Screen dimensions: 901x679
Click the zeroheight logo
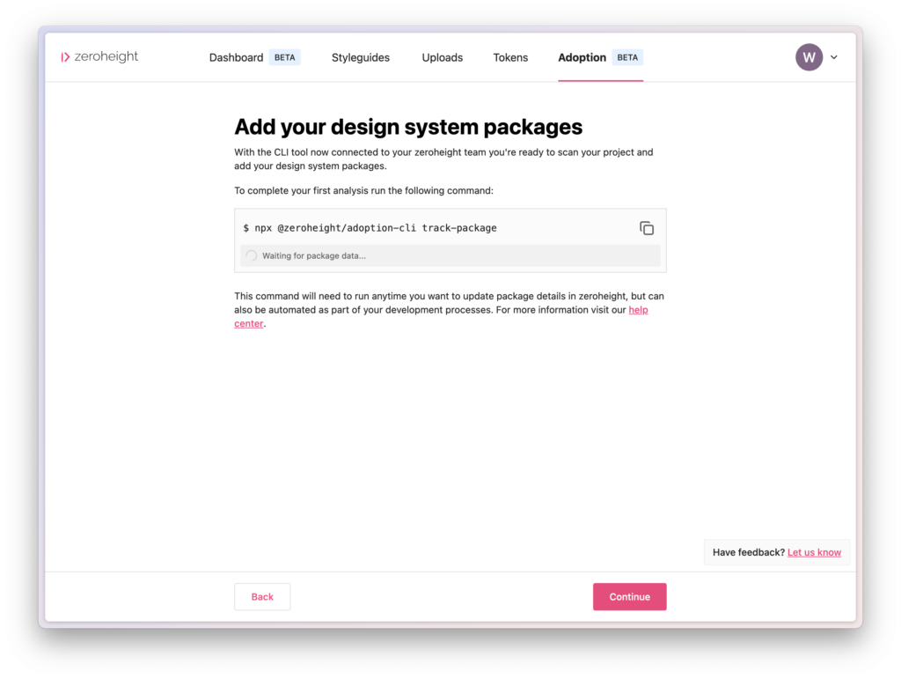point(99,57)
